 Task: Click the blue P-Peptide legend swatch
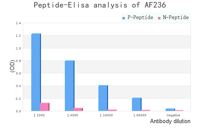[124, 18]
